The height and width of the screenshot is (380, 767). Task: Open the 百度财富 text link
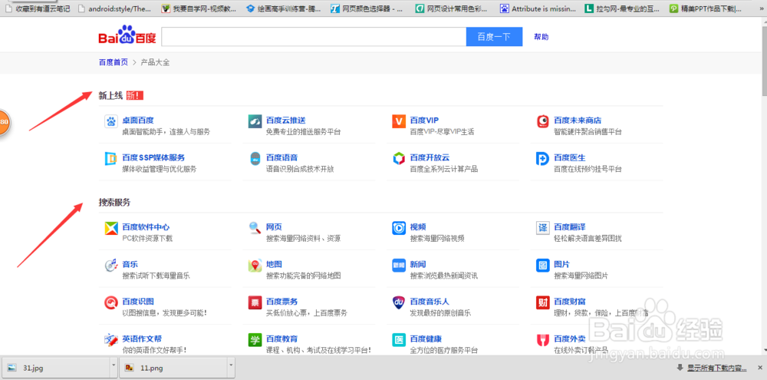pos(570,302)
